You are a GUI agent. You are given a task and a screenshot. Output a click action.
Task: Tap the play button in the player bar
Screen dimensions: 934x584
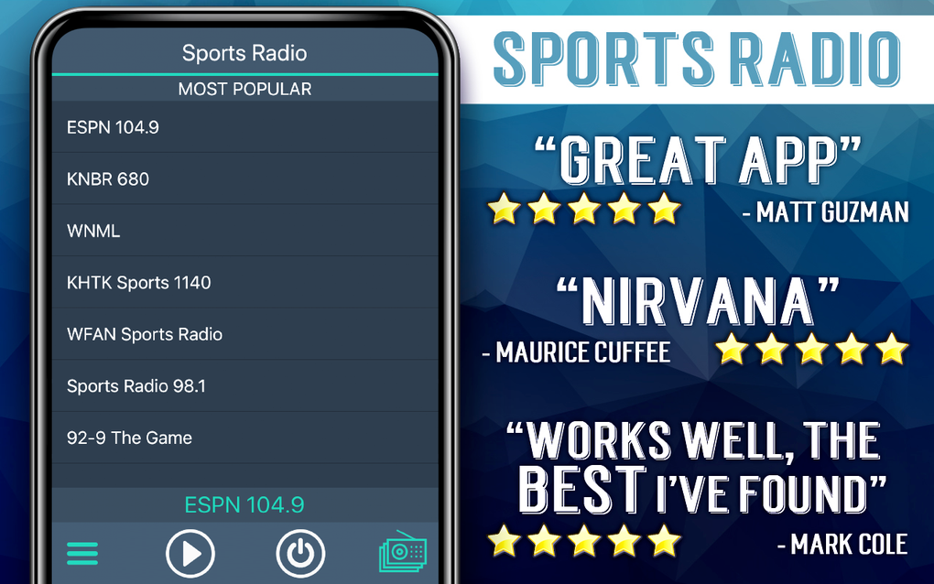click(190, 553)
